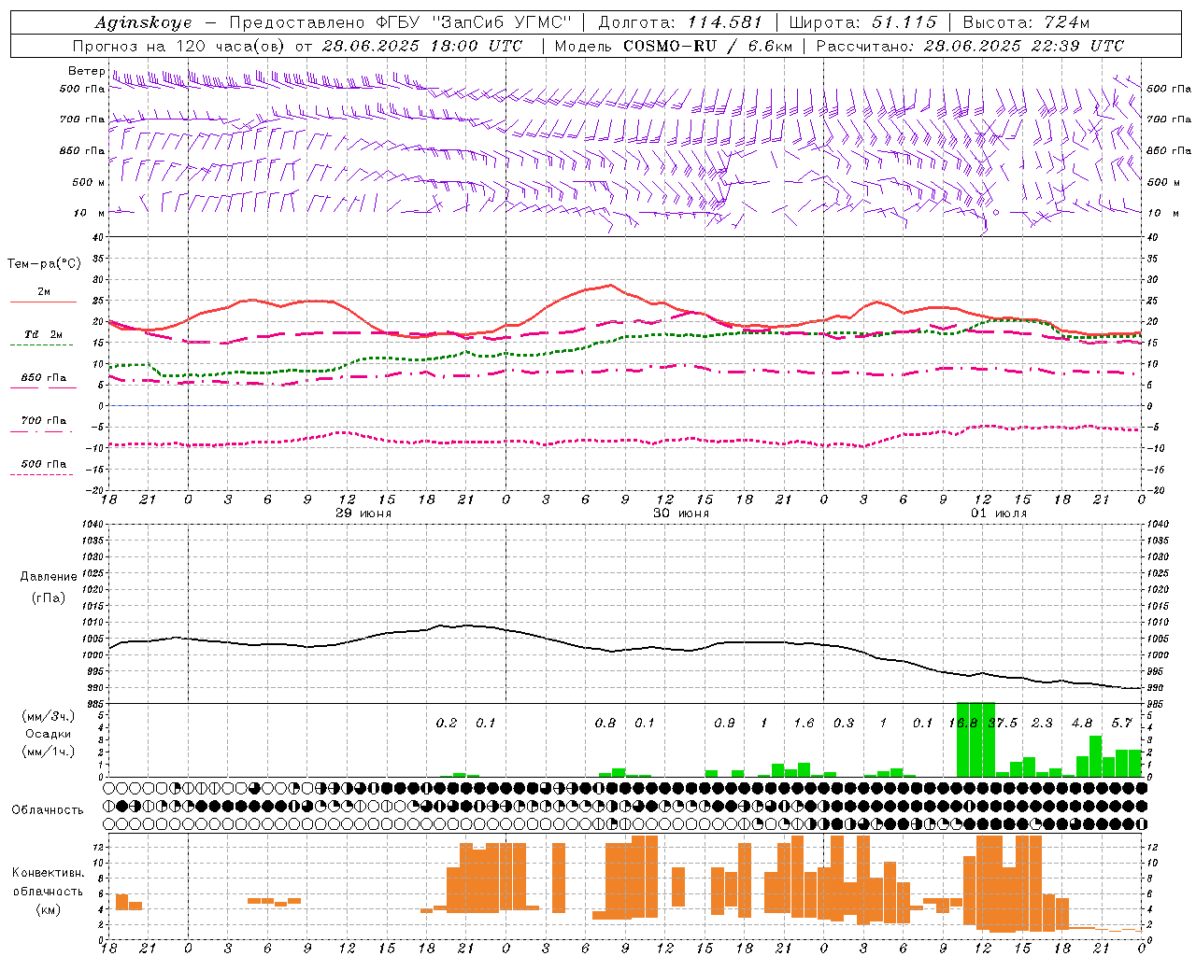This screenshot has width=1196, height=956.
Task: Click the 0.2 precipitation value
Action: coord(447,723)
